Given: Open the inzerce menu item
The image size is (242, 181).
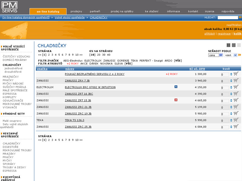Looking at the screenshot, I should pos(209,12).
